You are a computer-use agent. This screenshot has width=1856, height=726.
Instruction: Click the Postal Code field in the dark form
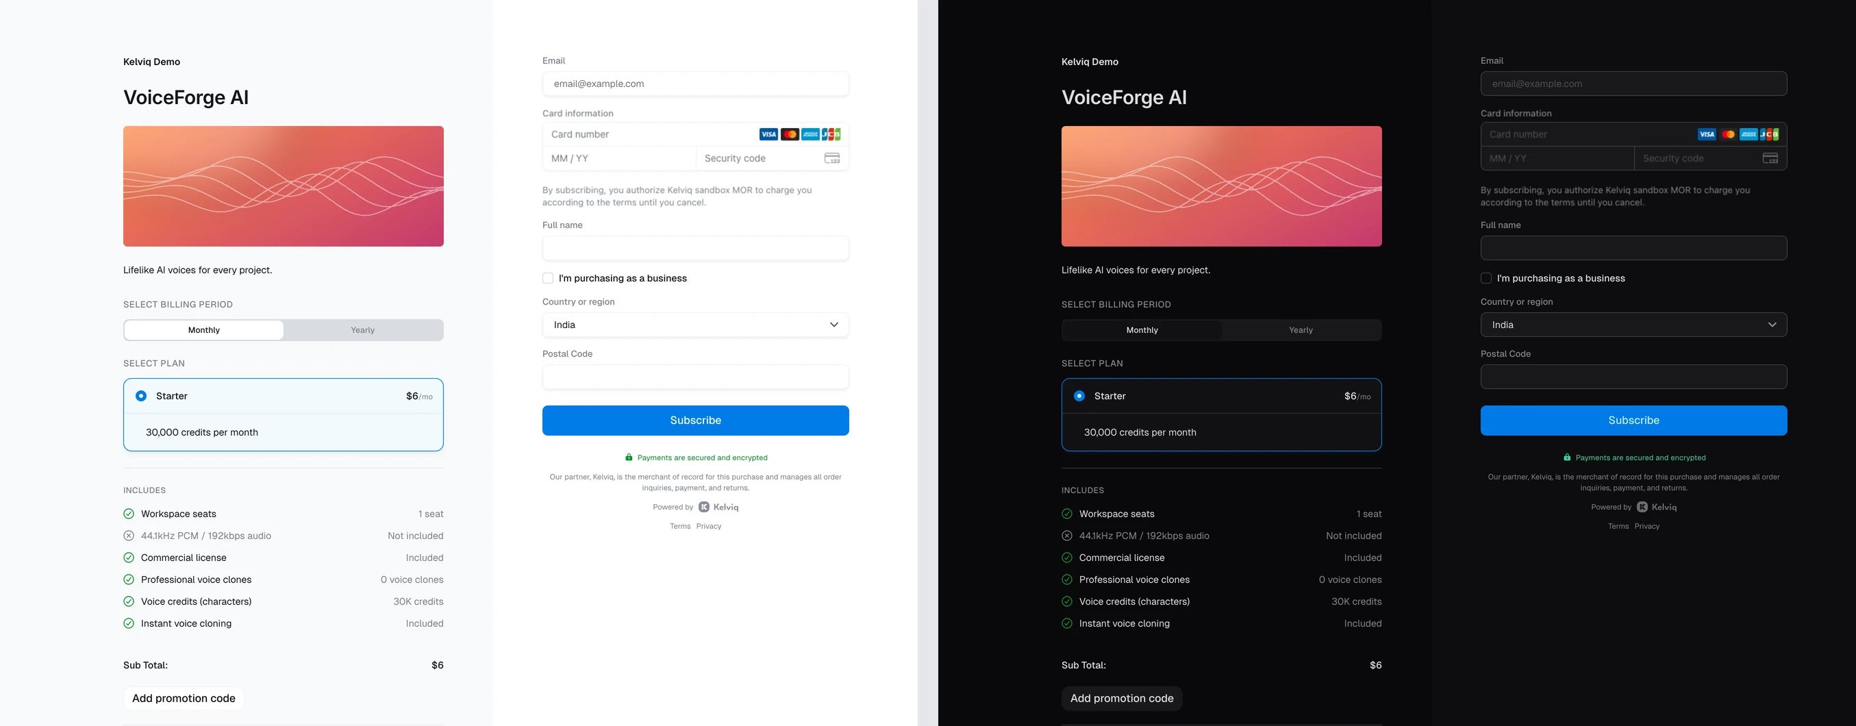(1633, 377)
